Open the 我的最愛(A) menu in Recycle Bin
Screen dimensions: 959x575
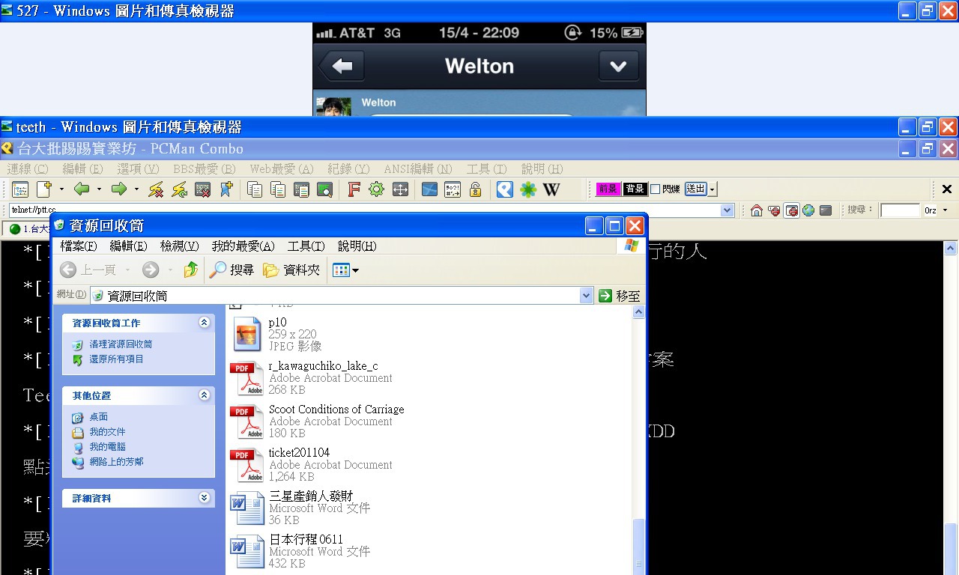tap(243, 246)
